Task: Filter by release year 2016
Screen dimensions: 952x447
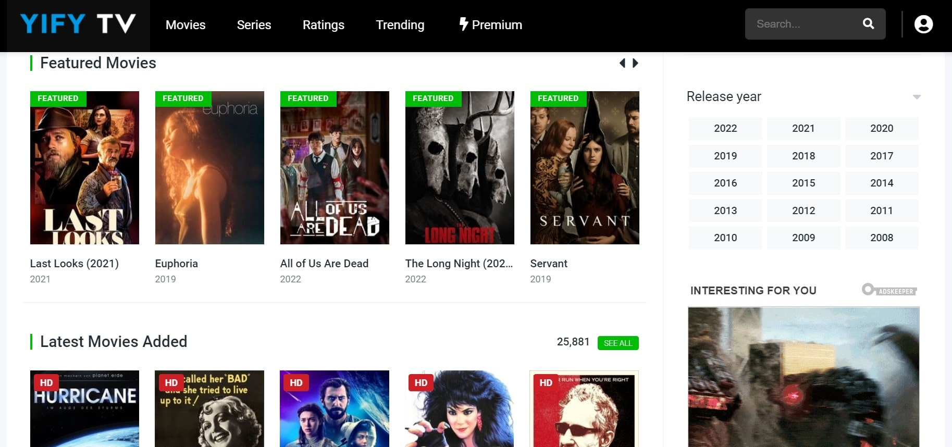Action: tap(725, 183)
